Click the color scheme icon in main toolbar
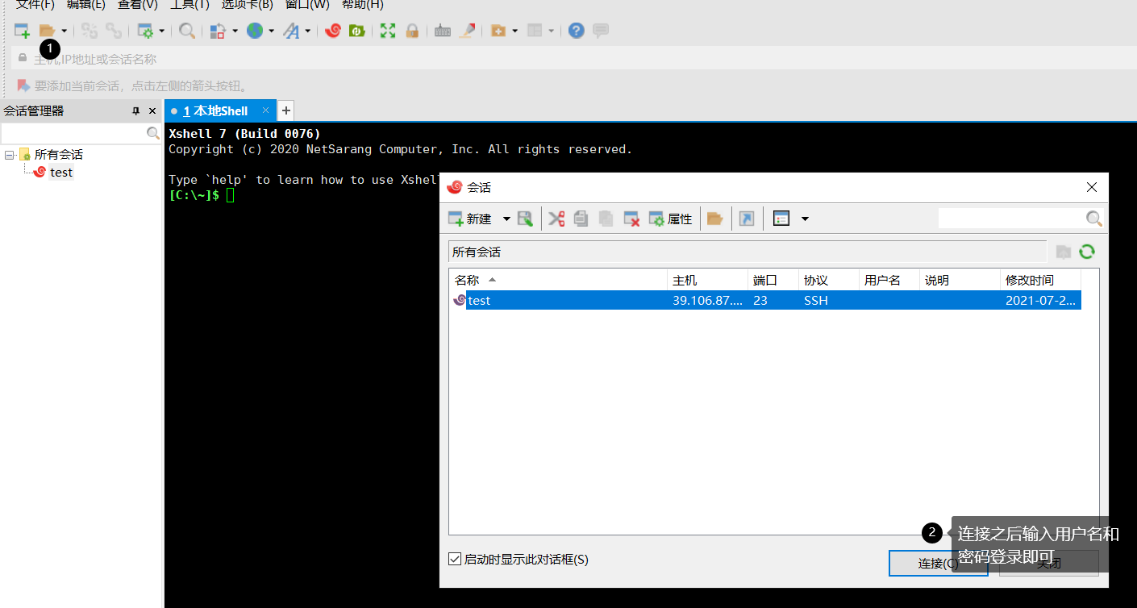Viewport: 1137px width, 608px height. tap(218, 31)
